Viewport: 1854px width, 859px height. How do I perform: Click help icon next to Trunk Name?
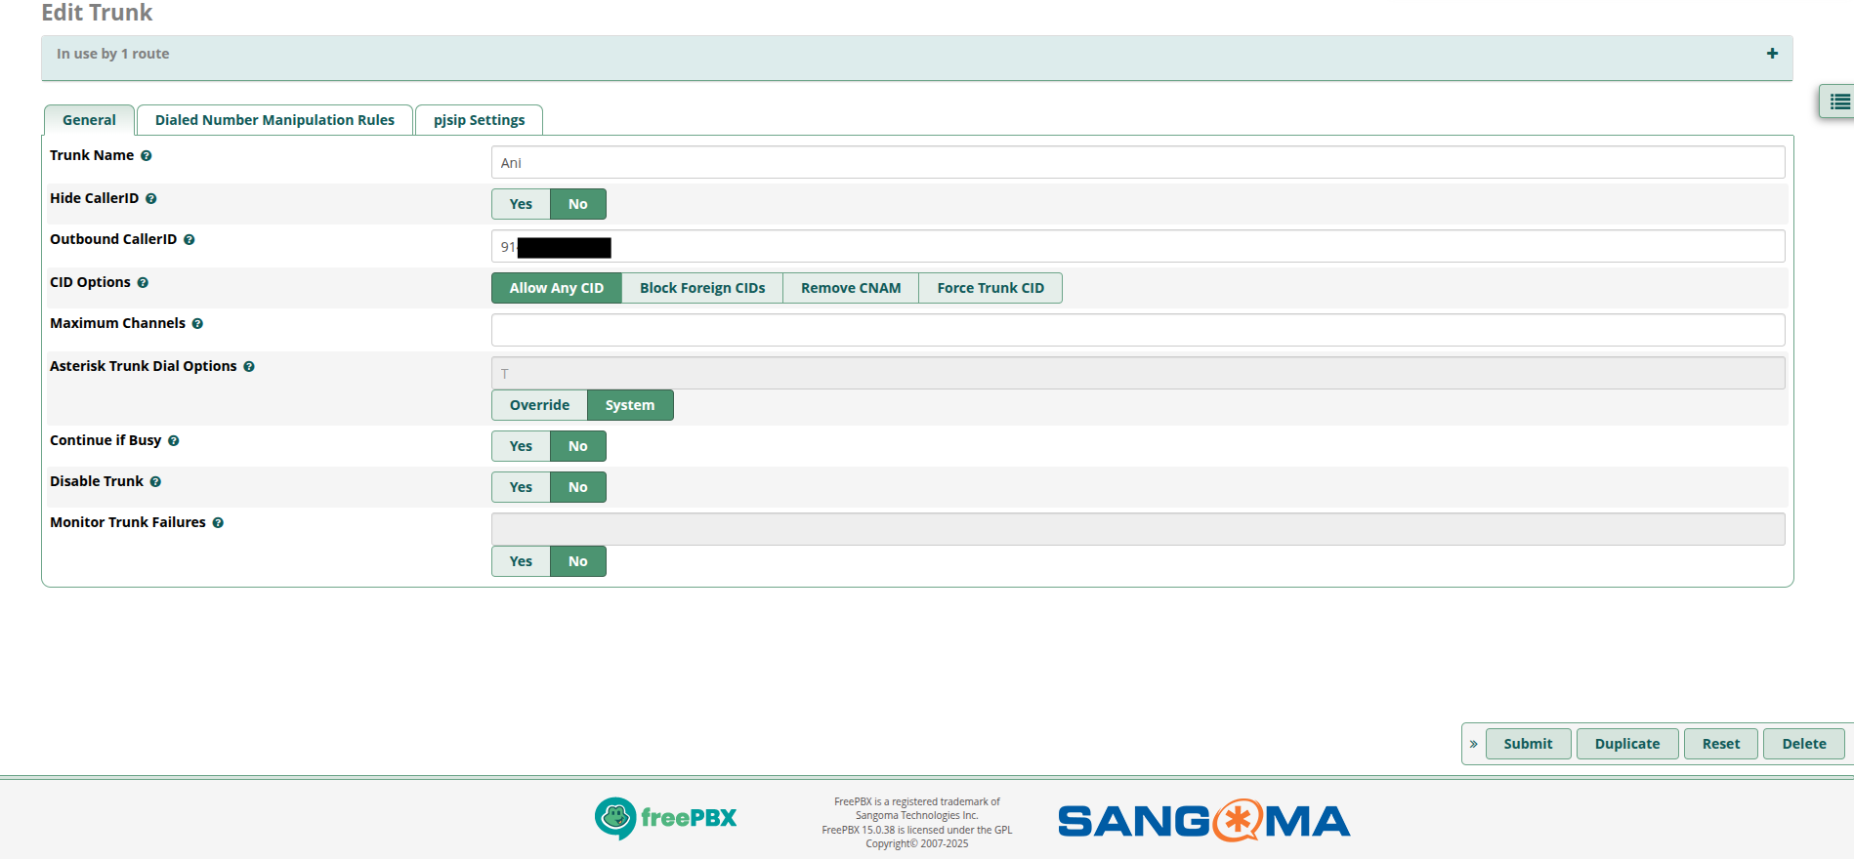click(x=147, y=156)
